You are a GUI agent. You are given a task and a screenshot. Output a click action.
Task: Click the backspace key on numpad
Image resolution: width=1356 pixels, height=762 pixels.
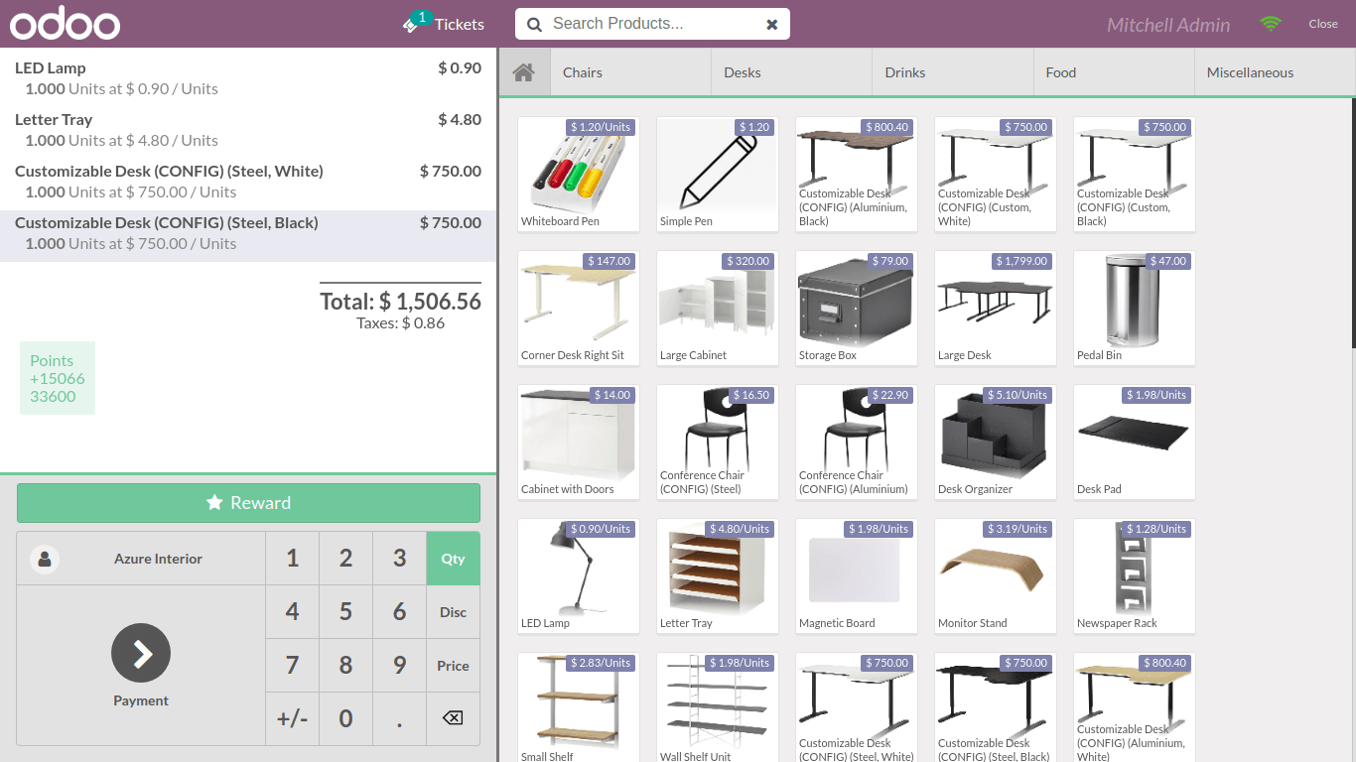[453, 718]
